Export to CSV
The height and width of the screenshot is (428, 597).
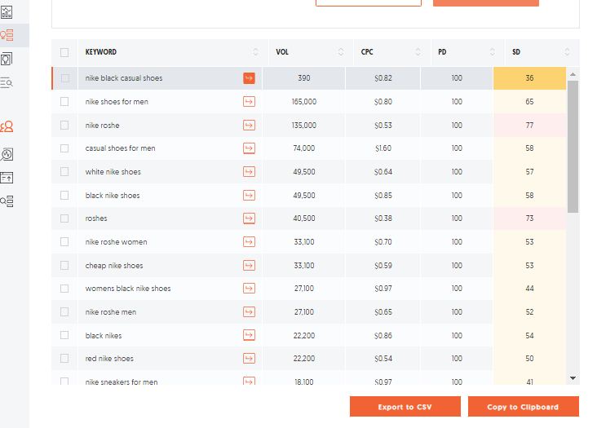[405, 407]
